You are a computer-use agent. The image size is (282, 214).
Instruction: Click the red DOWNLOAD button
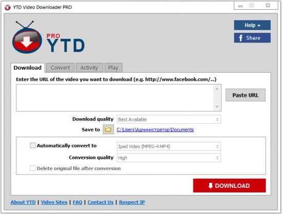pos(230,185)
